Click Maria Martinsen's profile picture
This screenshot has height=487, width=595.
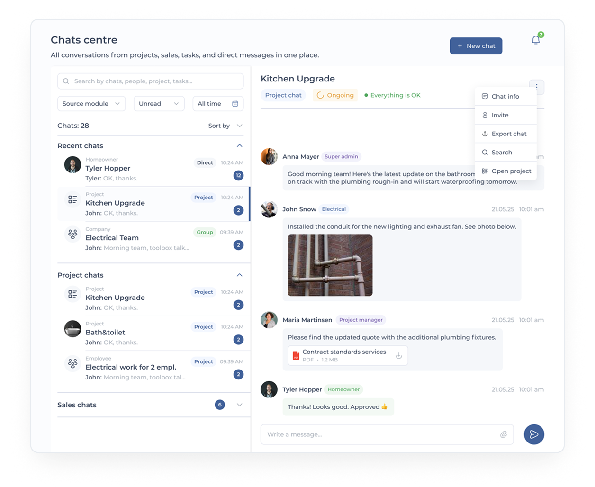269,320
